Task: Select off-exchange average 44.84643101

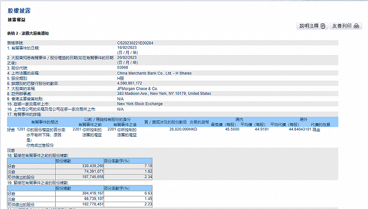Action: click(300, 129)
